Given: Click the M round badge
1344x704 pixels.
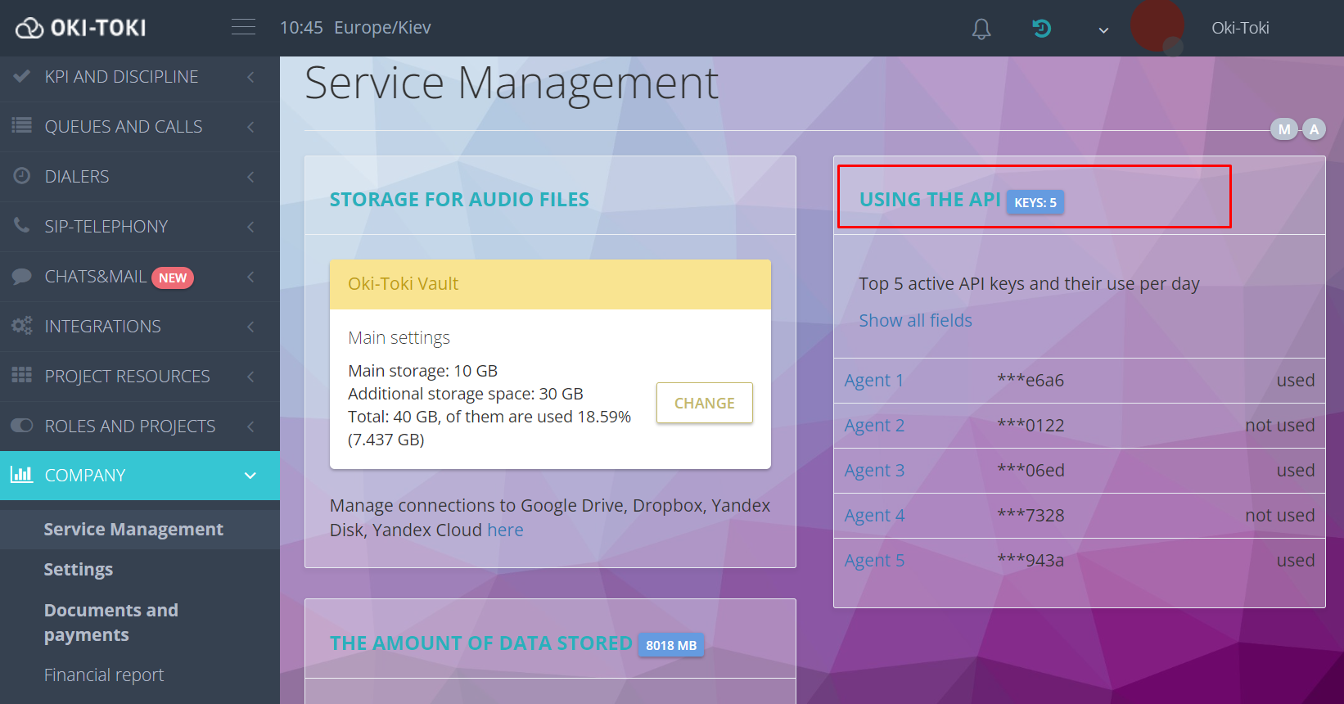Looking at the screenshot, I should 1283,129.
